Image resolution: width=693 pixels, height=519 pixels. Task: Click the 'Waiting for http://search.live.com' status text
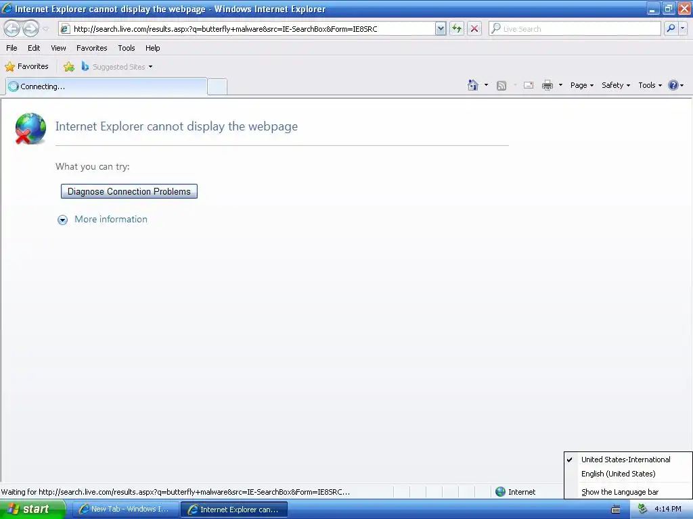click(x=175, y=492)
